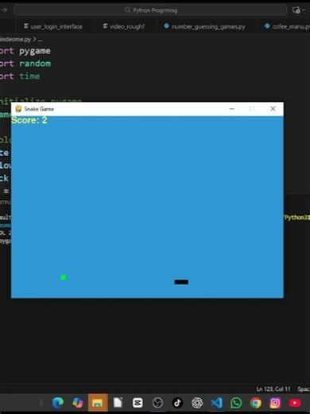
Task: Open Google Chrome from the taskbar
Action: [x=256, y=403]
